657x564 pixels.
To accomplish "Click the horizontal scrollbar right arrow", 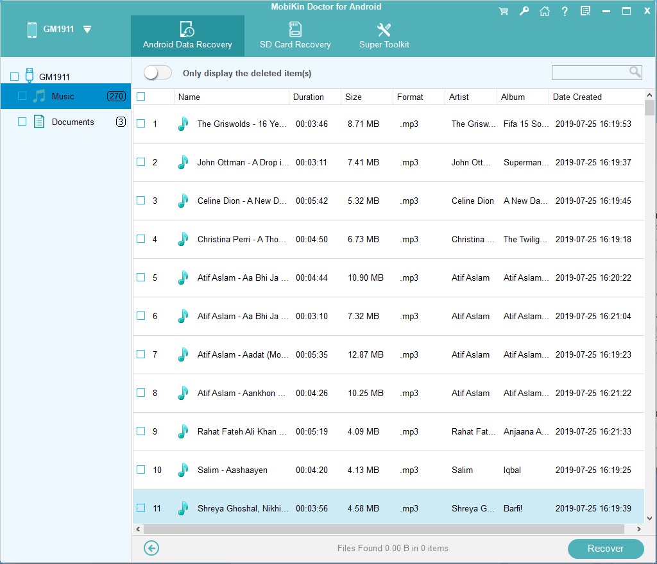I will (x=638, y=529).
